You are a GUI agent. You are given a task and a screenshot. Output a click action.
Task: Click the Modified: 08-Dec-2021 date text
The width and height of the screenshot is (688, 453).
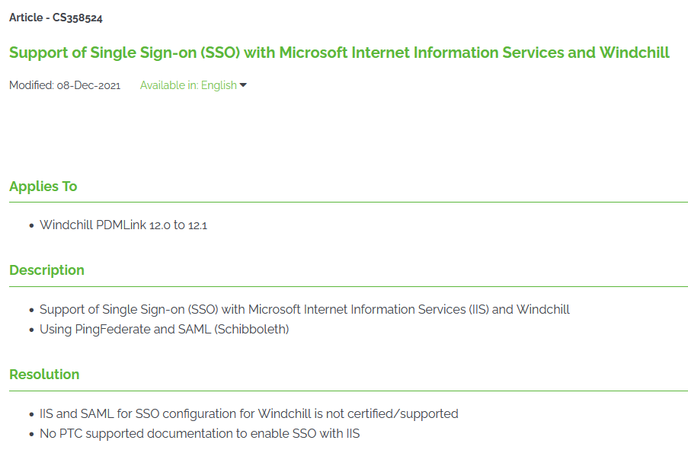[x=65, y=85]
